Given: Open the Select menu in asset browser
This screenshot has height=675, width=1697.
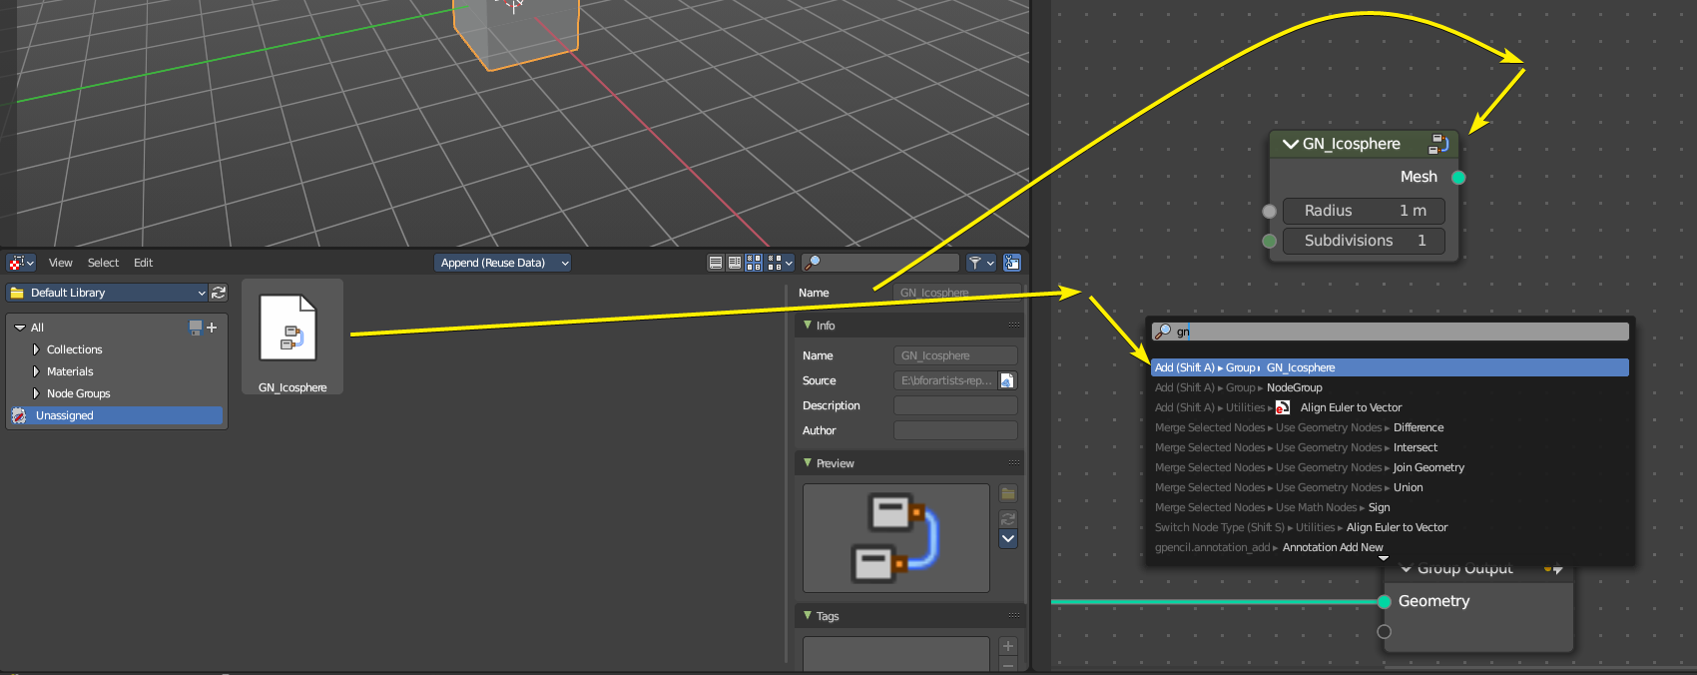Looking at the screenshot, I should tap(103, 263).
